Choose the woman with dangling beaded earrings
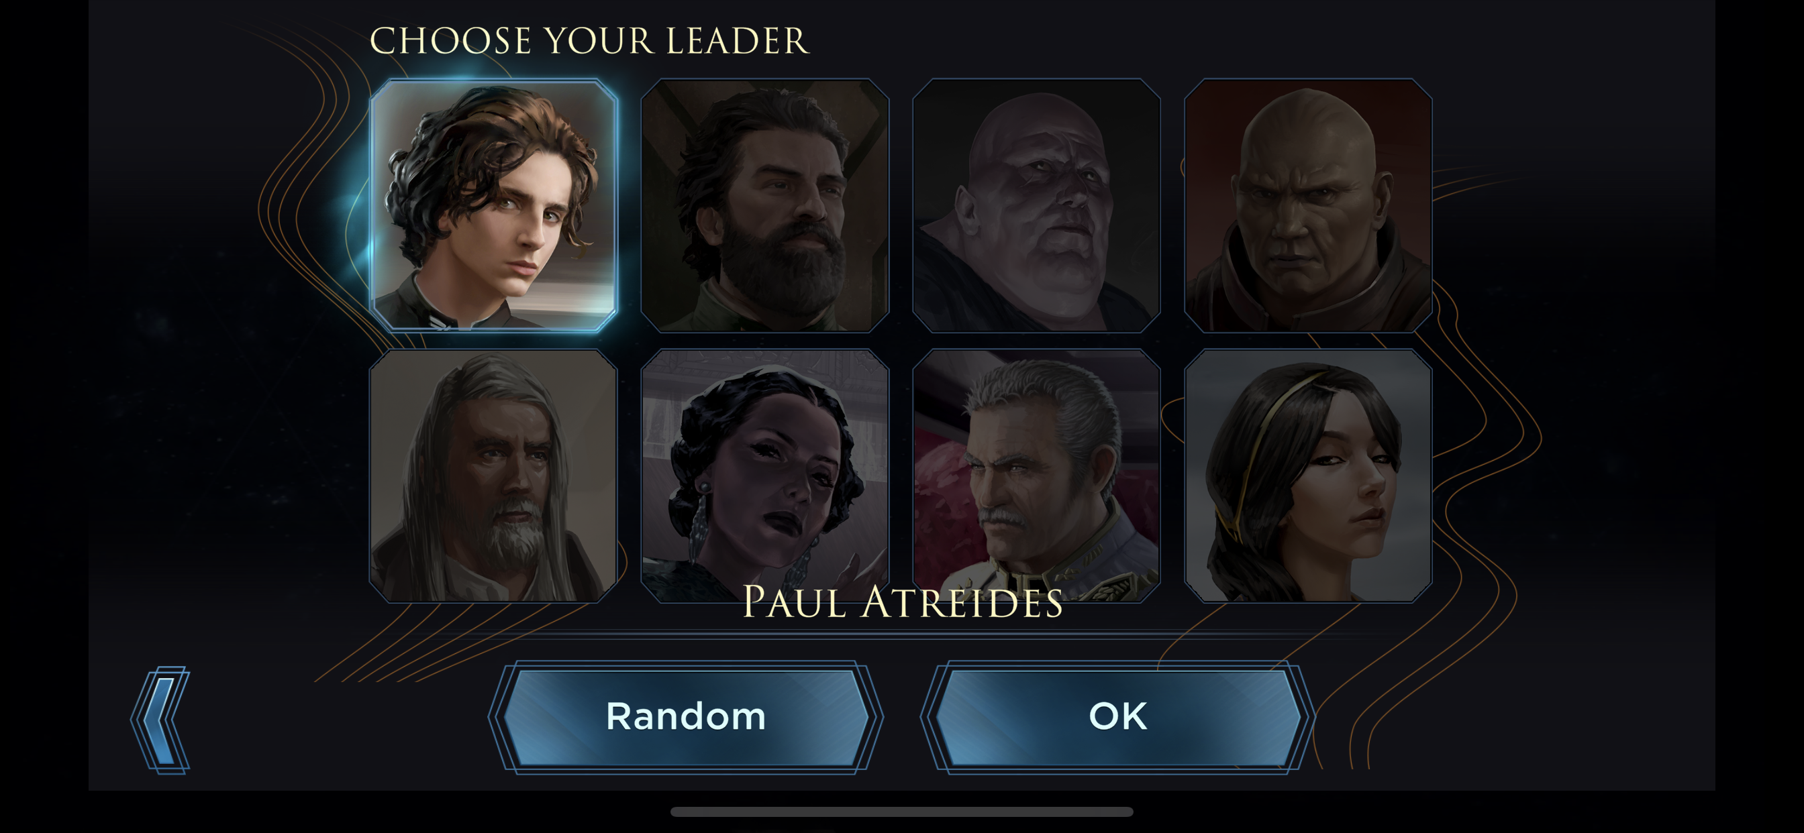The height and width of the screenshot is (833, 1804). pyautogui.click(x=764, y=476)
